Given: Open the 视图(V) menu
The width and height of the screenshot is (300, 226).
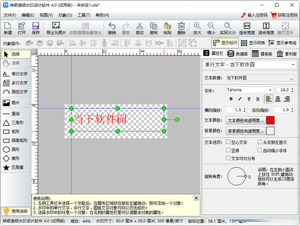Looking at the screenshot, I should tap(46, 15).
